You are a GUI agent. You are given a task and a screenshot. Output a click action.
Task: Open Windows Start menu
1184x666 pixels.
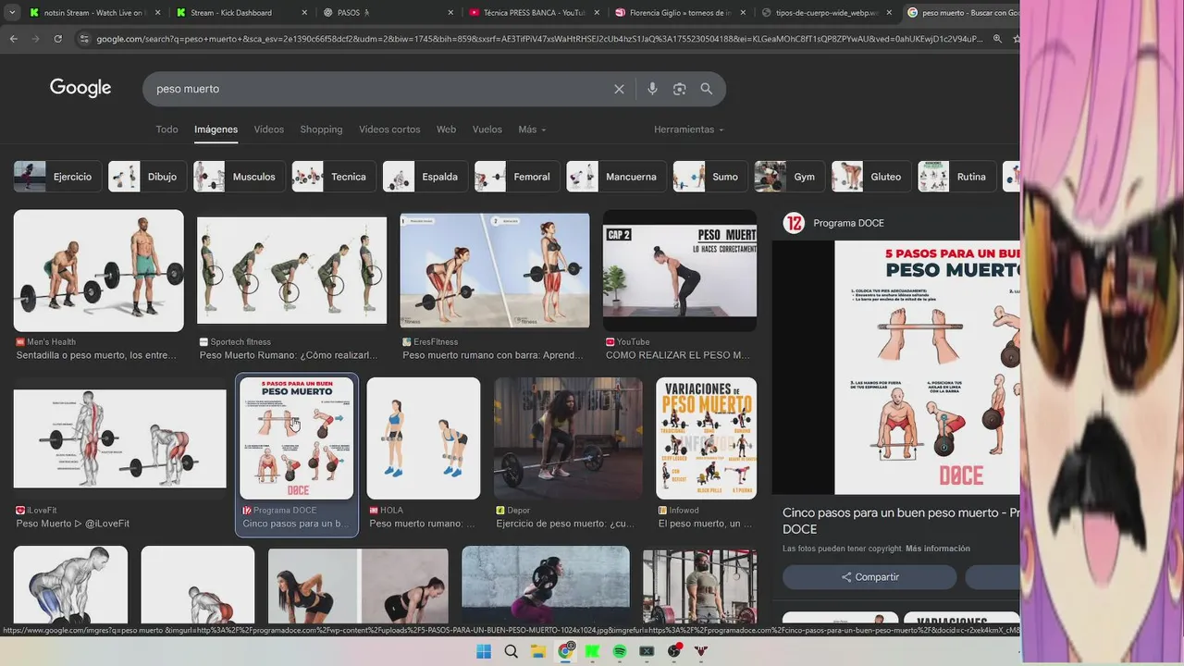pyautogui.click(x=484, y=651)
